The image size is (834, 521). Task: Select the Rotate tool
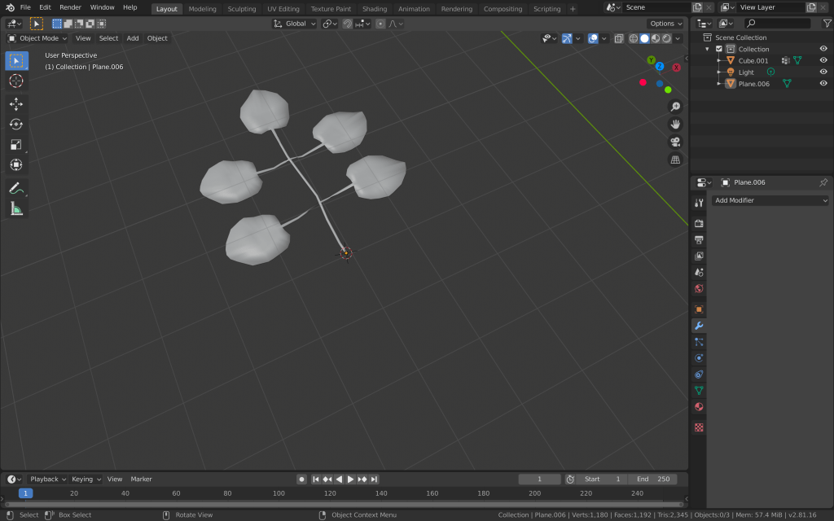point(16,125)
